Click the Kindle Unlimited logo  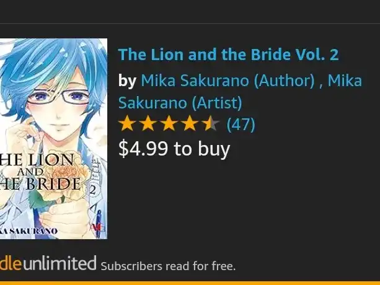pyautogui.click(x=48, y=263)
